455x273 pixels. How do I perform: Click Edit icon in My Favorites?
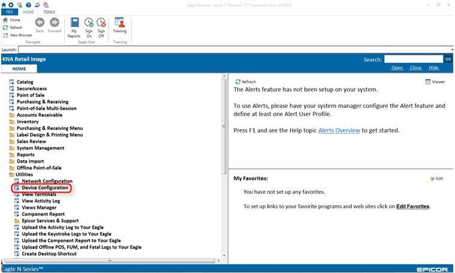(432, 178)
